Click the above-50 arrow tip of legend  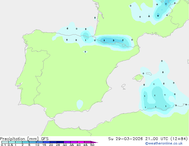point(94,142)
